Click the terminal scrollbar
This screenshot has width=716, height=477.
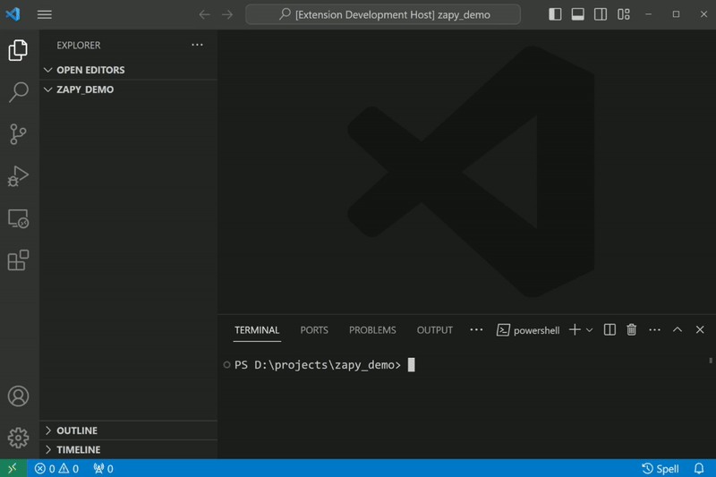(711, 361)
